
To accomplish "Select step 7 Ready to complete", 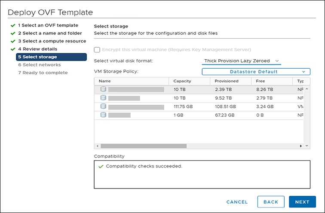I will tap(43, 73).
